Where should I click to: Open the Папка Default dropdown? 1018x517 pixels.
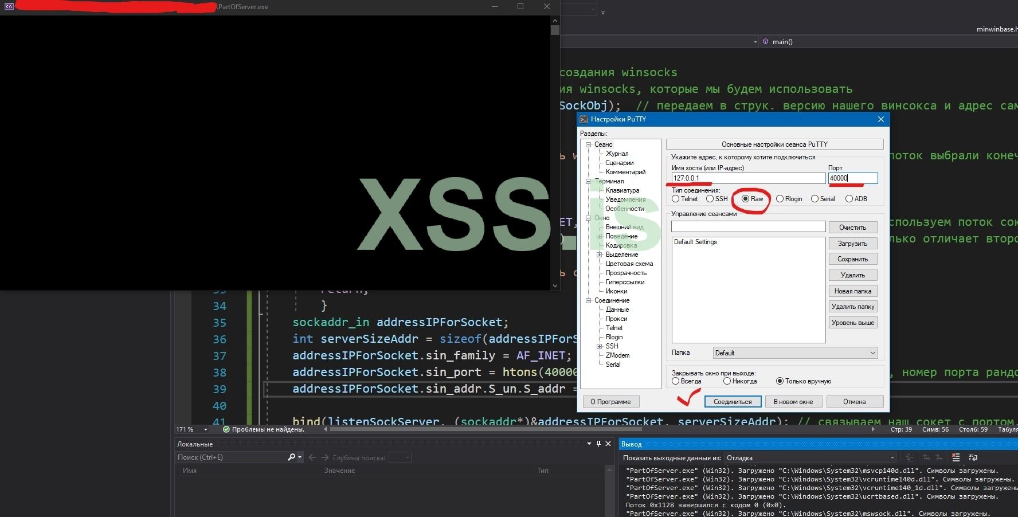pos(796,353)
